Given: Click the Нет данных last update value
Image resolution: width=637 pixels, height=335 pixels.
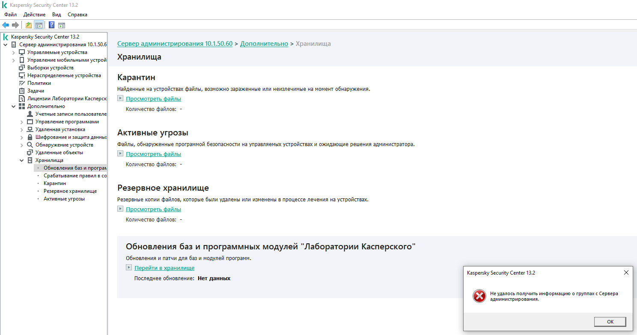Looking at the screenshot, I should (214, 278).
